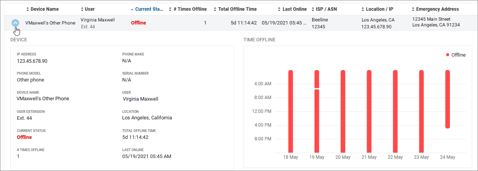Click the 24 May offline bar
This screenshot has height=171, width=478.
(x=447, y=99)
